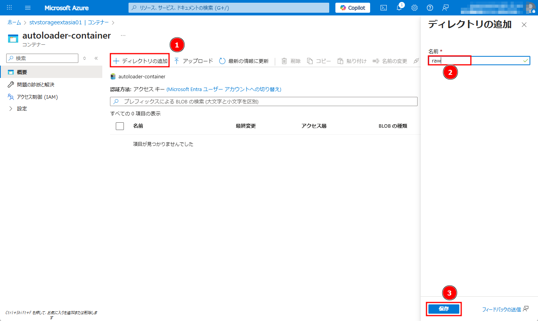This screenshot has height=321, width=538.
Task: Open the notifications bell
Action: click(x=399, y=8)
